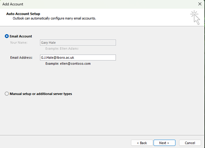Click the Your Name label
205x148 pixels.
19,43
